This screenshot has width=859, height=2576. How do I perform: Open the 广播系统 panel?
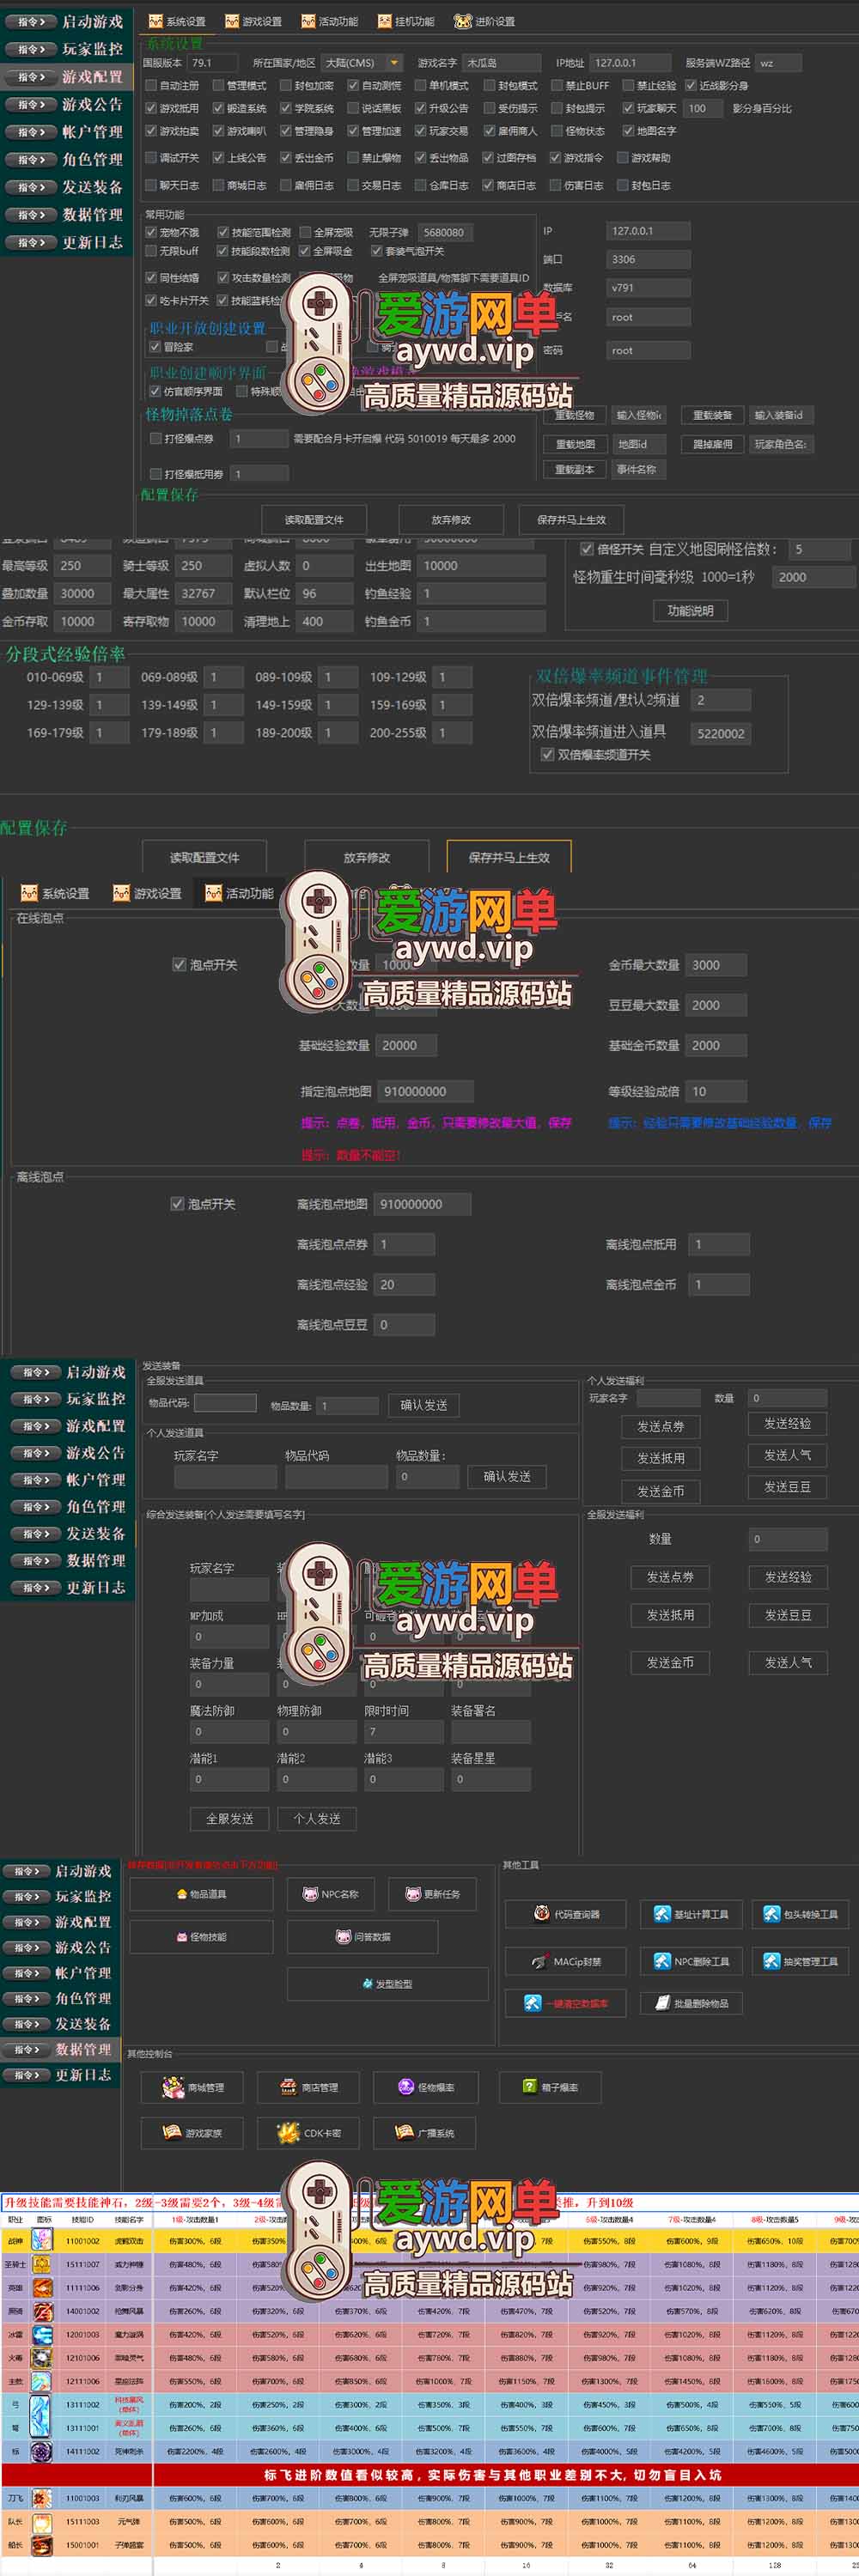point(425,2133)
